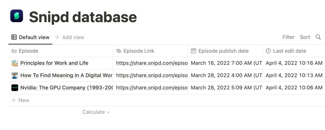325x130 pixels.
Task: Click the plus icon in New row
Action: pyautogui.click(x=13, y=100)
